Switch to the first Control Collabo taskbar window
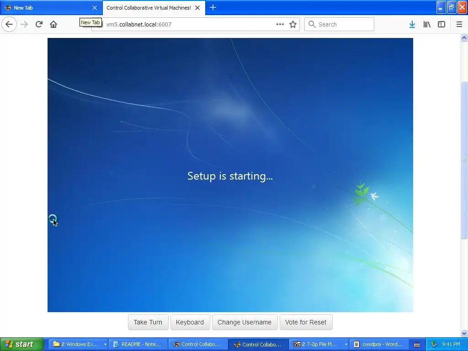The height and width of the screenshot is (351, 468). (198, 344)
